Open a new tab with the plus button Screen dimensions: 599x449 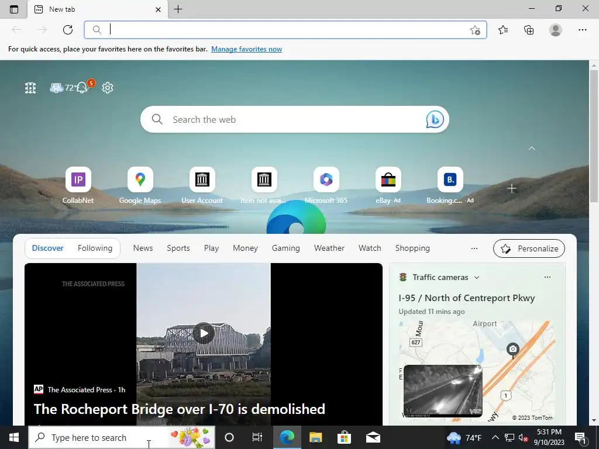tap(178, 9)
